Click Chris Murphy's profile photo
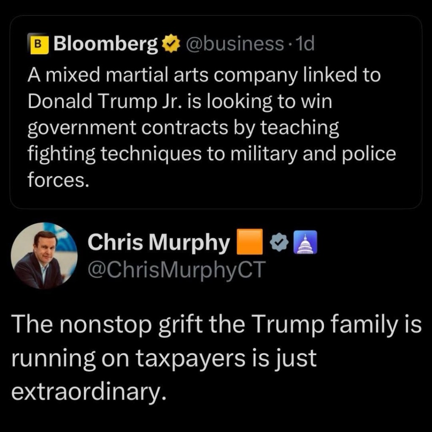Viewport: 432px width, 432px height. coord(43,256)
